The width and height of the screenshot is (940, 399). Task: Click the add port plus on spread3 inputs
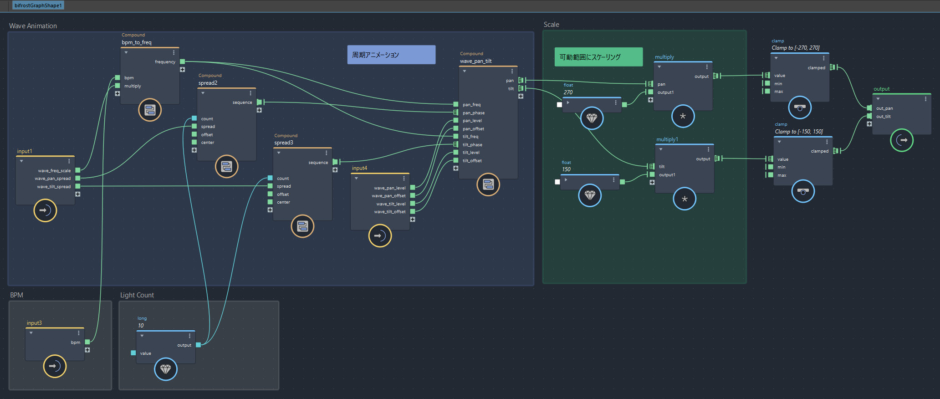point(270,210)
